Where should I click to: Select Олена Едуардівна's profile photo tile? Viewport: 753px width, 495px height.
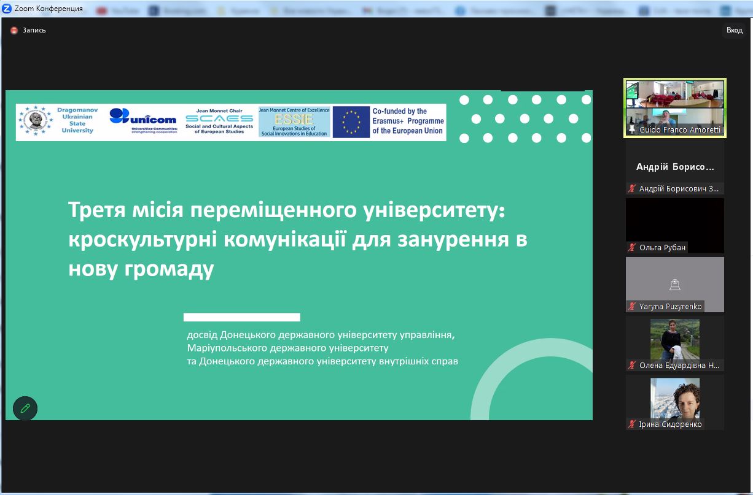(x=674, y=339)
